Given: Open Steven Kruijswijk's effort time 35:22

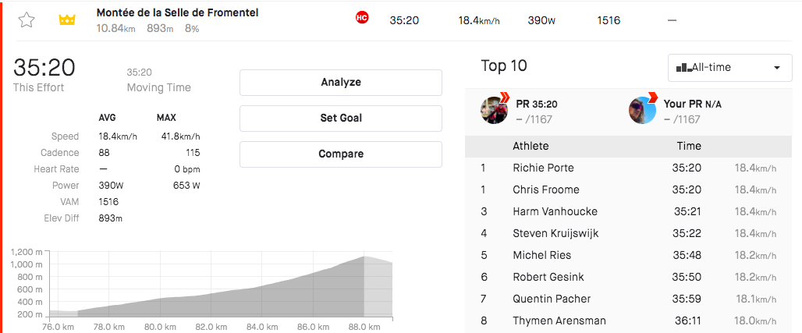Looking at the screenshot, I should tap(687, 233).
